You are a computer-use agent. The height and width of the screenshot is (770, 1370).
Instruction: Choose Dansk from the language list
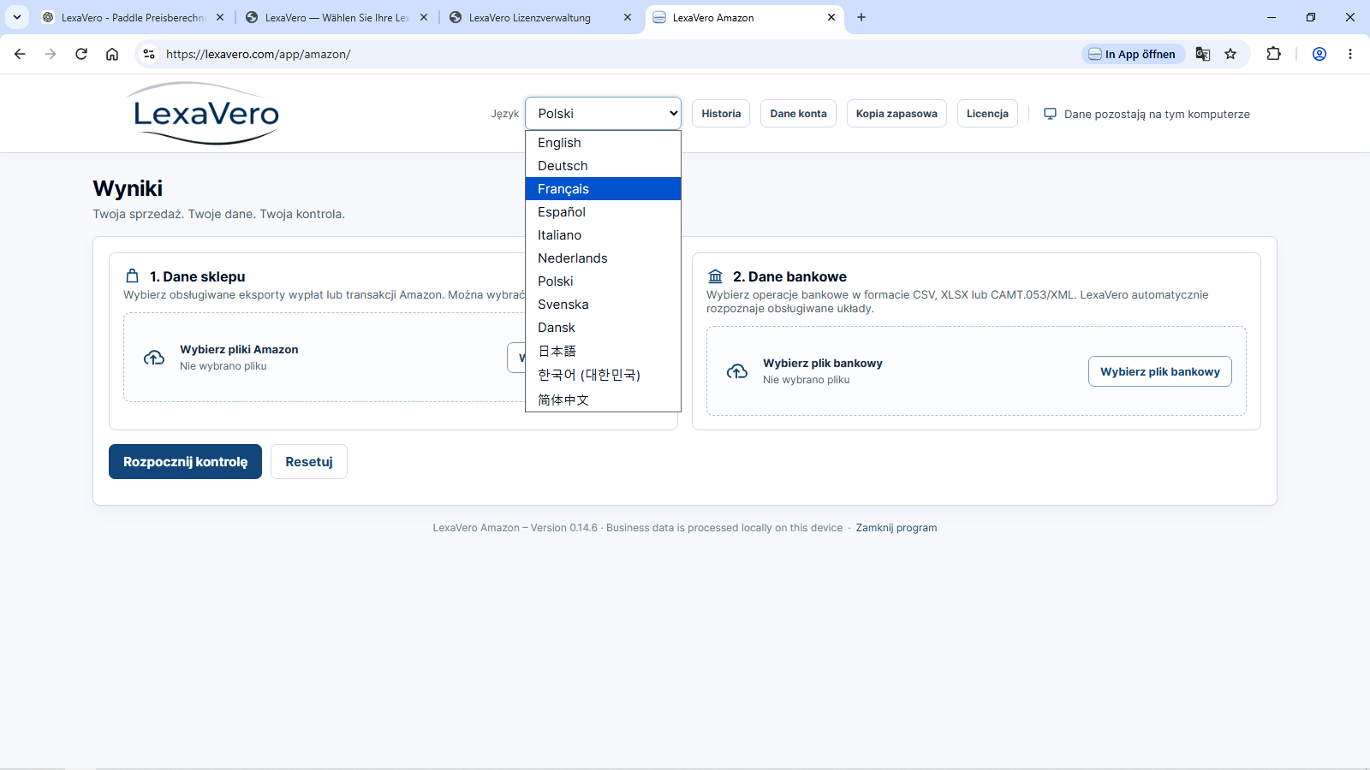603,328
